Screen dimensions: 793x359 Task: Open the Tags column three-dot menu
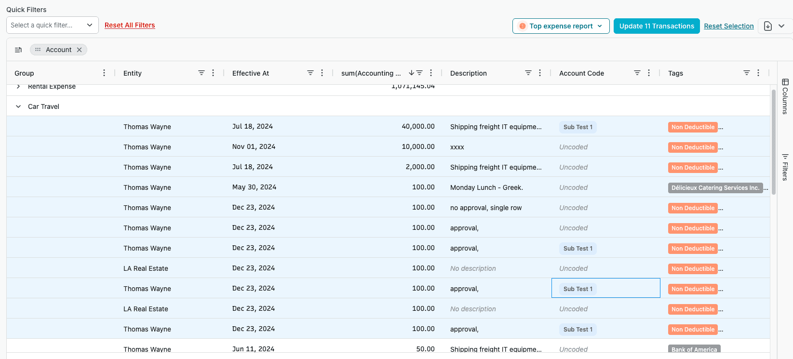tap(758, 73)
